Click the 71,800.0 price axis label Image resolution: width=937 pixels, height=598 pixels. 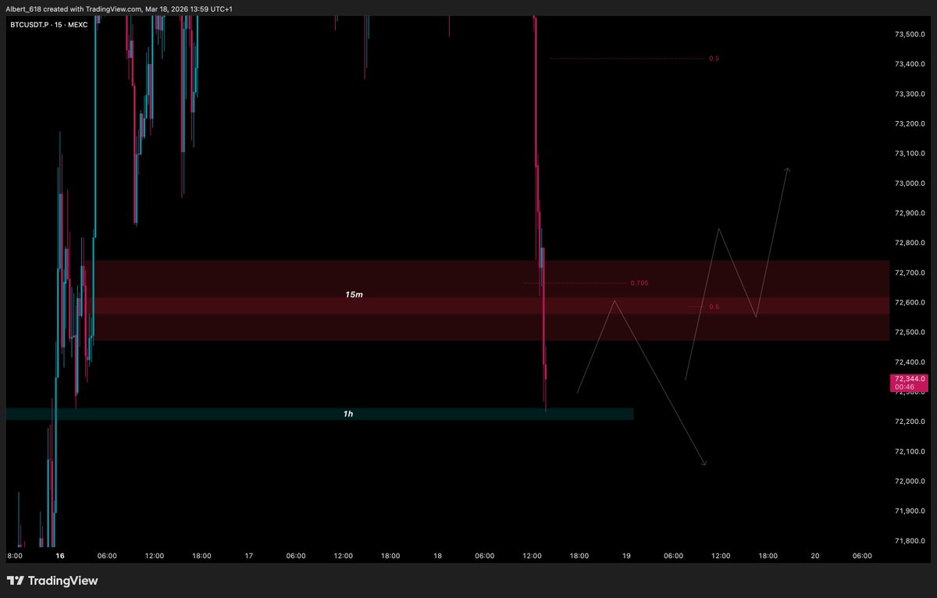click(x=910, y=541)
